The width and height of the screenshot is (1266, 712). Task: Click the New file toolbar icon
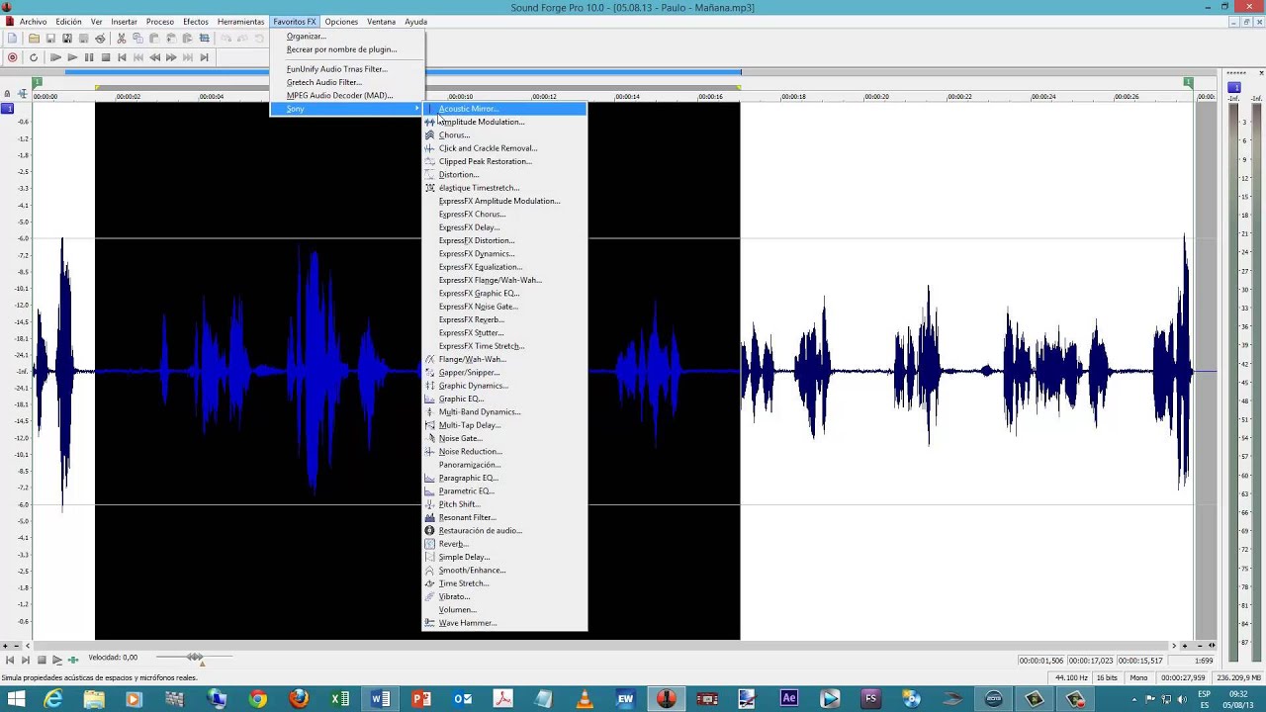pyautogui.click(x=13, y=39)
